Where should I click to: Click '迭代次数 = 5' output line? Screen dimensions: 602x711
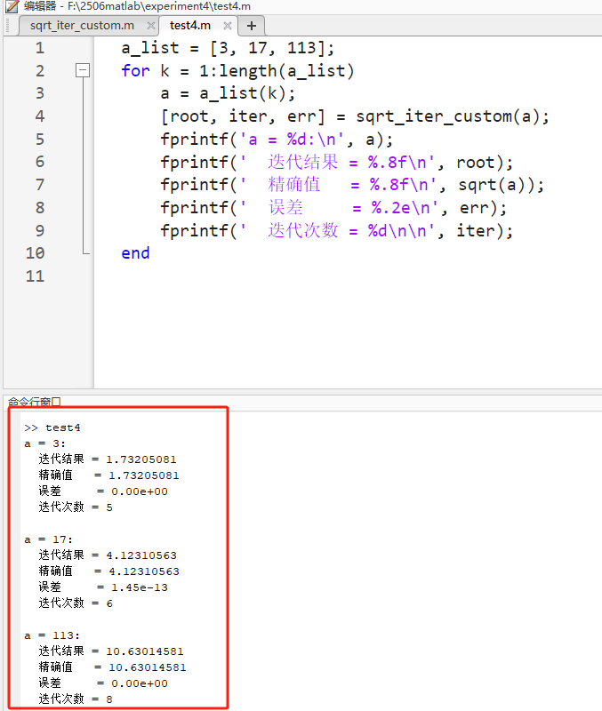pos(76,507)
